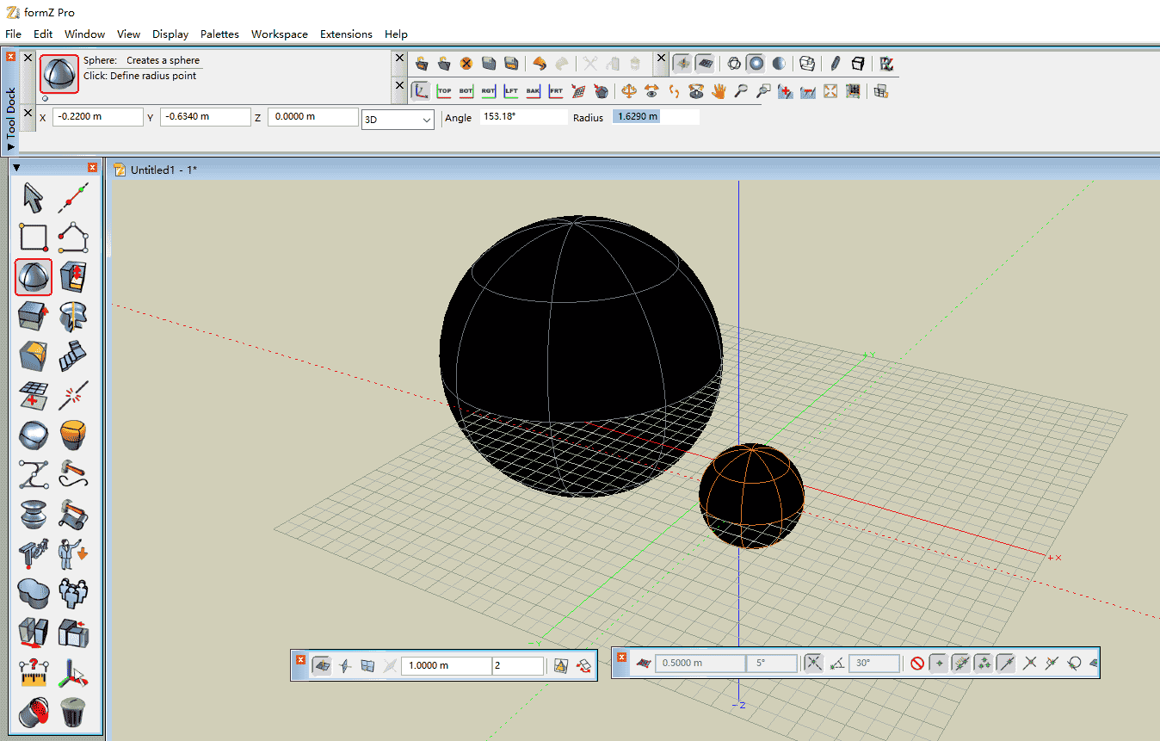Expand the tool palette triangle menu
1160x741 pixels.
point(16,167)
